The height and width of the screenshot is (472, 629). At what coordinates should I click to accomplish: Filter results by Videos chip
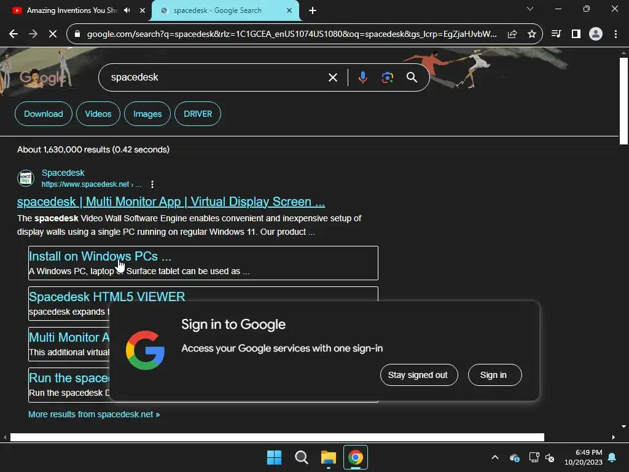coord(98,114)
